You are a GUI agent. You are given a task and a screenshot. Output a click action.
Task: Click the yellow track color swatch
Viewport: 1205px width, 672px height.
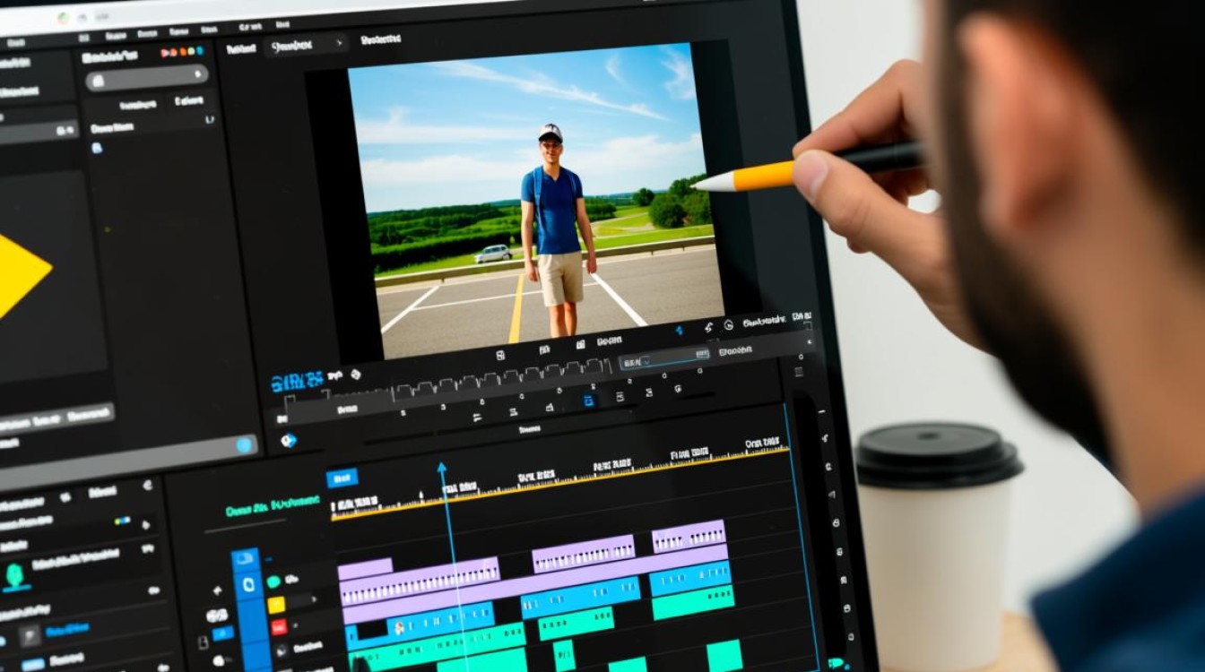[x=276, y=605]
